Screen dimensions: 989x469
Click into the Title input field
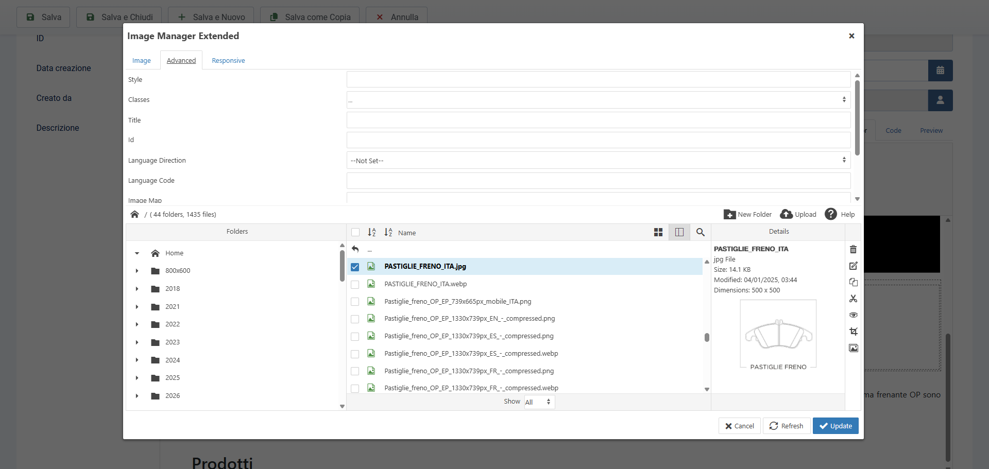598,120
